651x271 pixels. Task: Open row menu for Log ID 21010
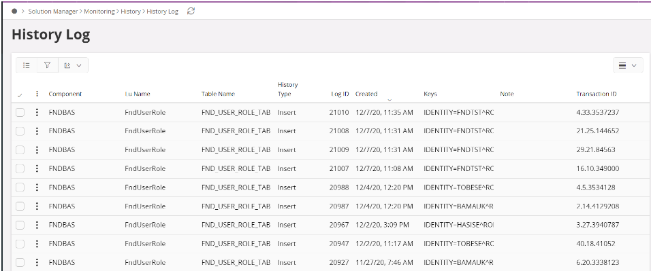coord(37,112)
